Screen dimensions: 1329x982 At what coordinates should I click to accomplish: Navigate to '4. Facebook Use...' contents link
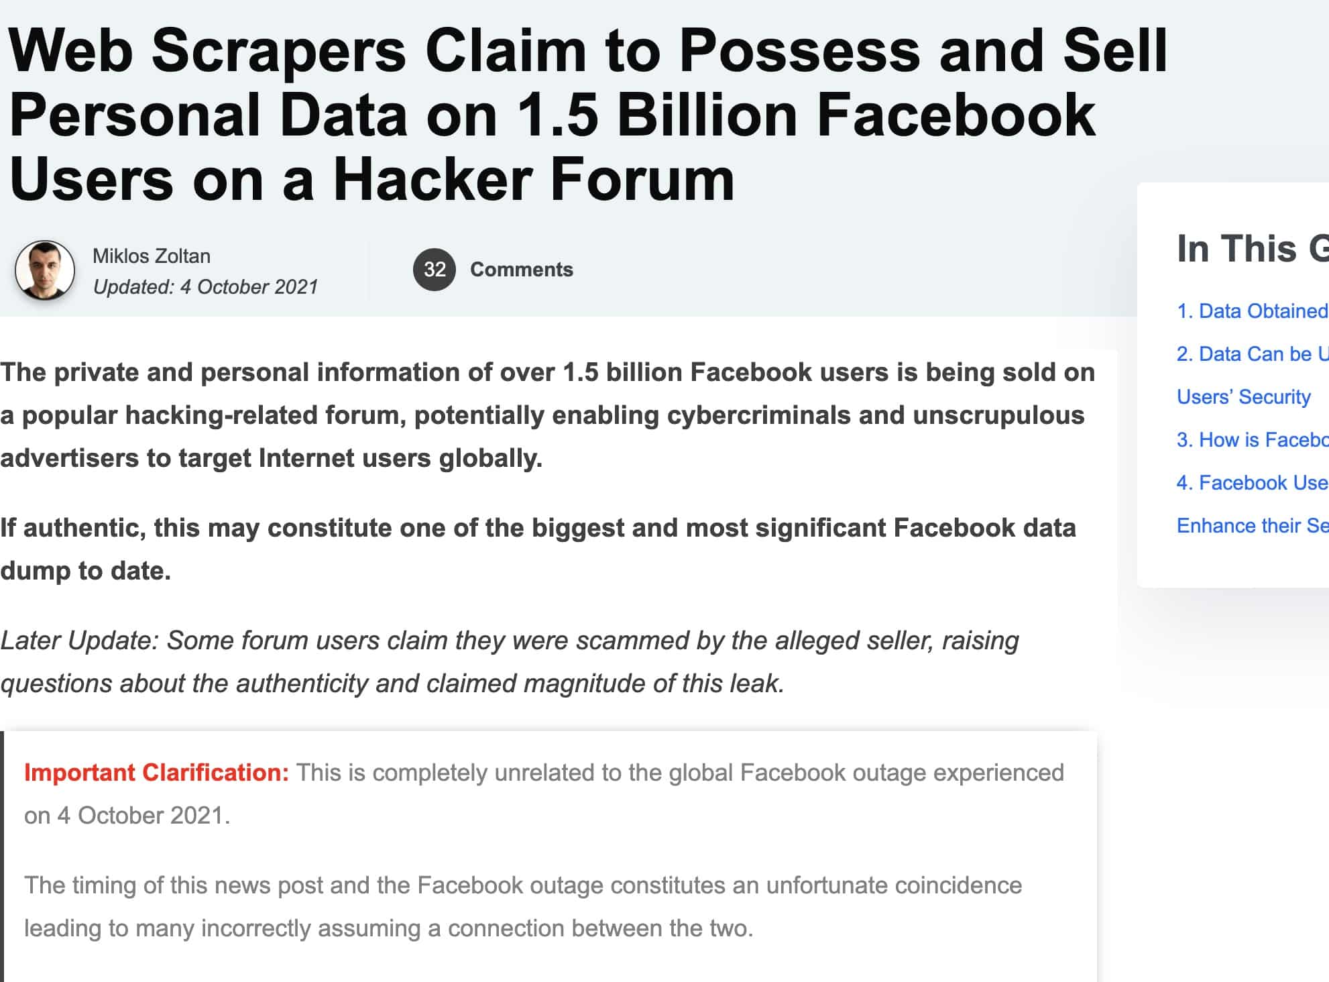coord(1253,483)
